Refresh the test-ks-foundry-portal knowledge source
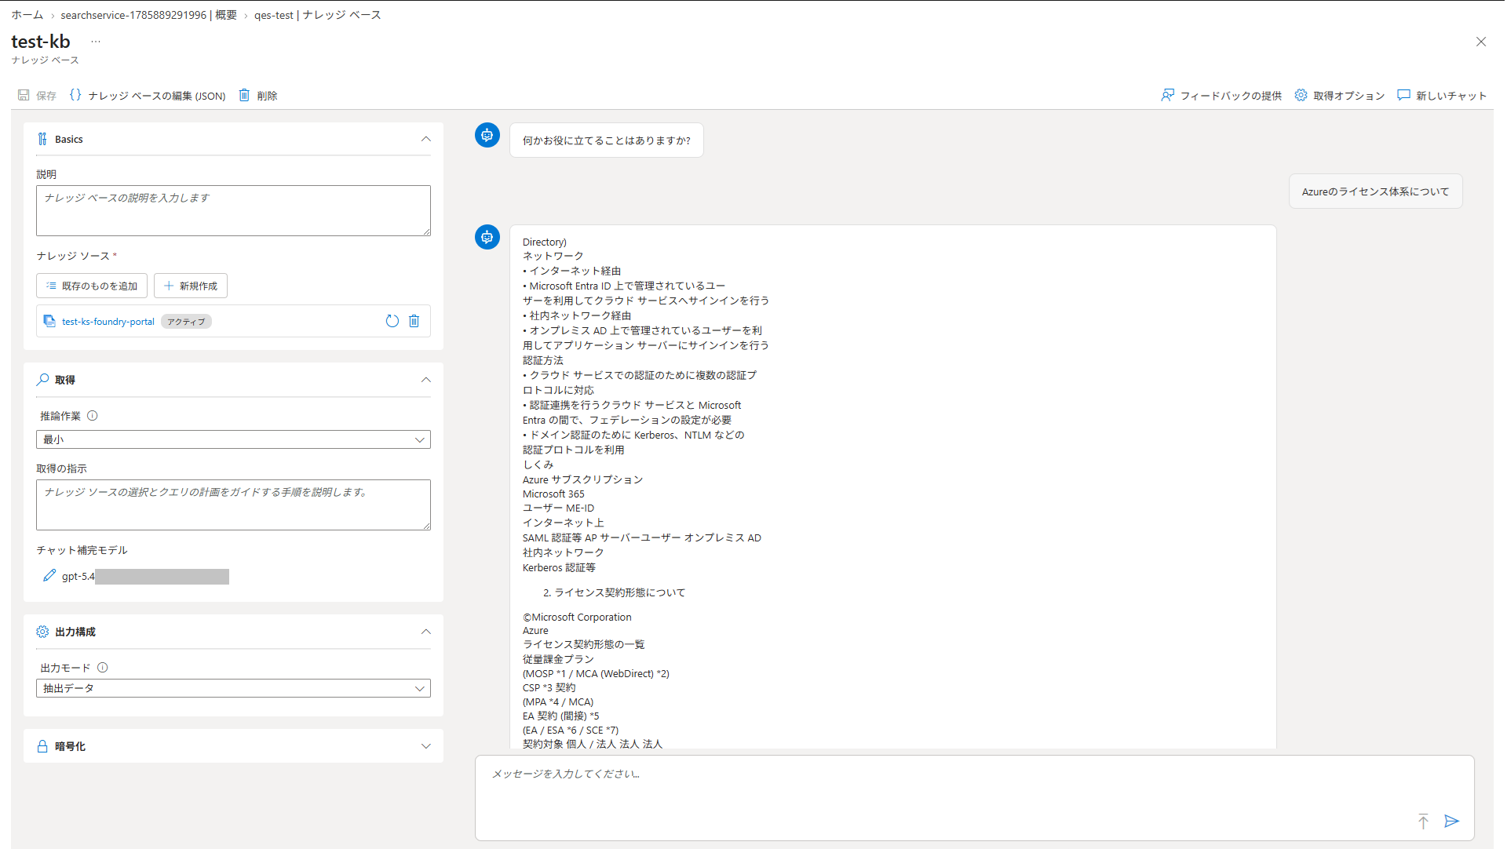 pos(392,321)
